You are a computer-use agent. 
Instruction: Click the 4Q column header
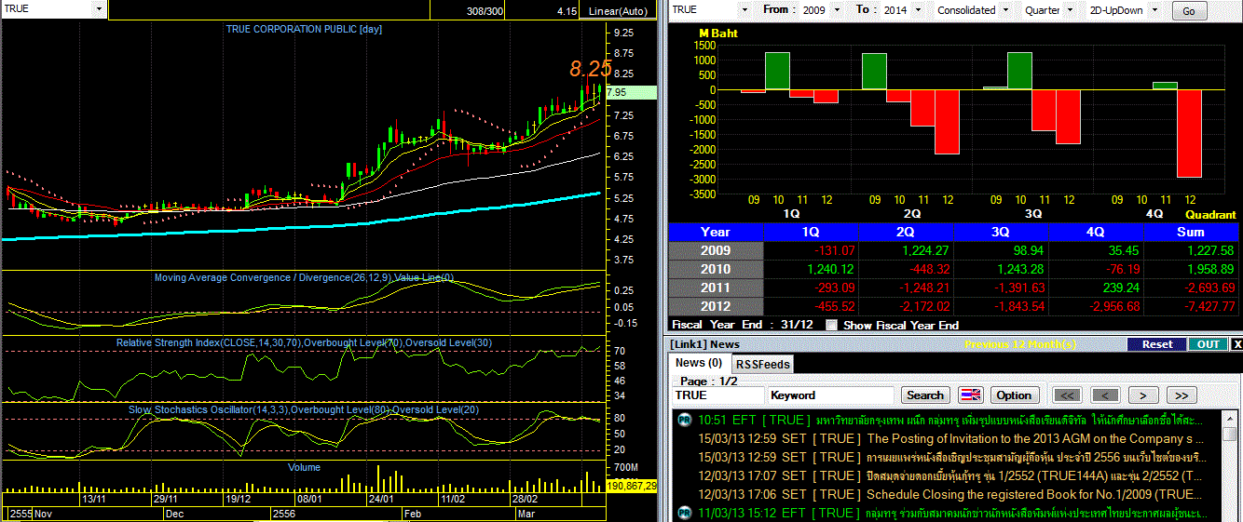coord(1096,232)
